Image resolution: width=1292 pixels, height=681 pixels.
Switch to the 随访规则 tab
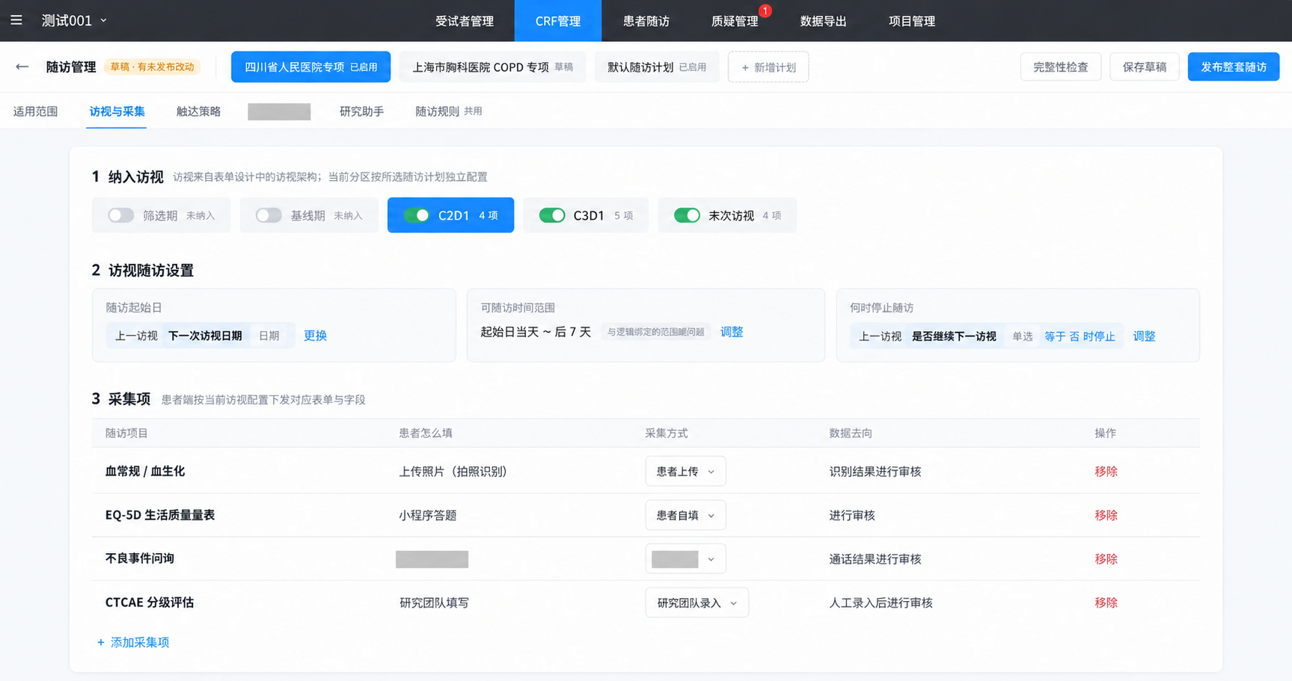tap(448, 111)
